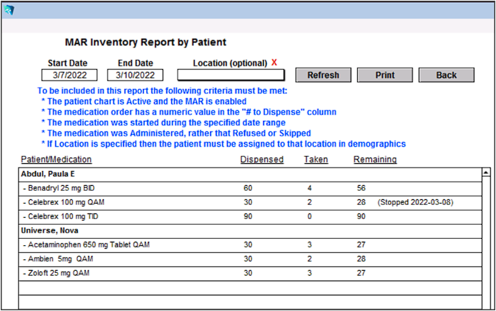Select patient row Universe, Nova
Image resolution: width=496 pixels, height=311 pixels.
pyautogui.click(x=250, y=231)
